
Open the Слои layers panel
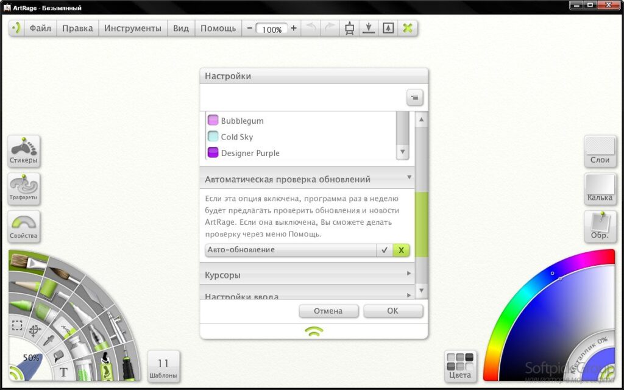pos(600,151)
